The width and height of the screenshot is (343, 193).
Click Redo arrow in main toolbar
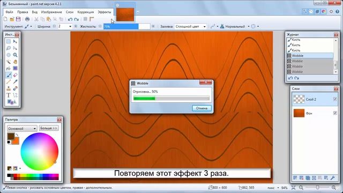(x=76, y=19)
